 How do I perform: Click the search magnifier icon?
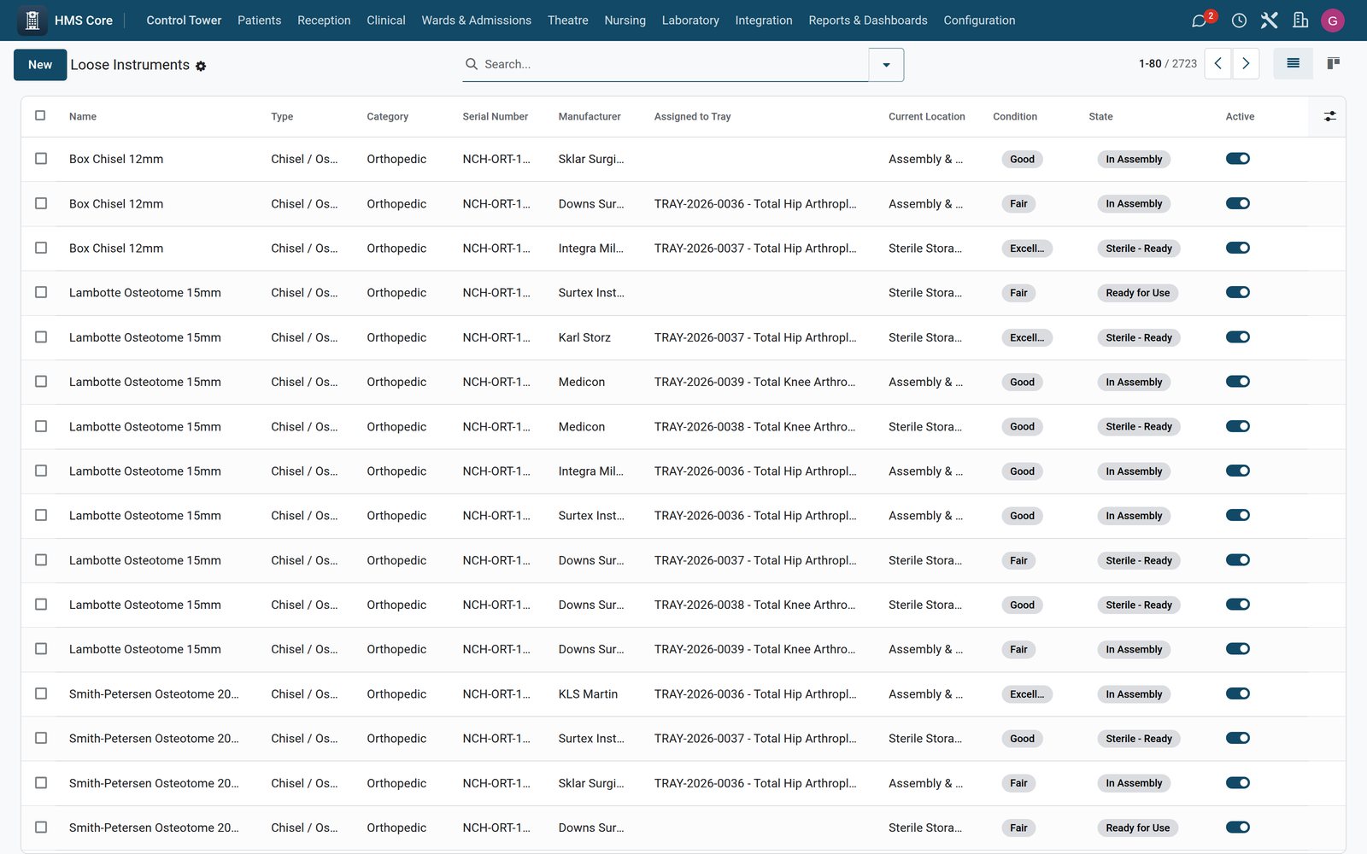[x=472, y=64]
